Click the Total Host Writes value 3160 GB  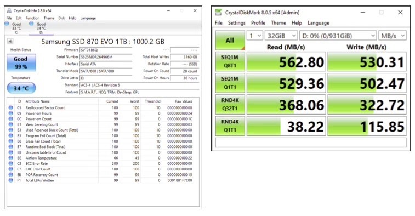point(184,57)
